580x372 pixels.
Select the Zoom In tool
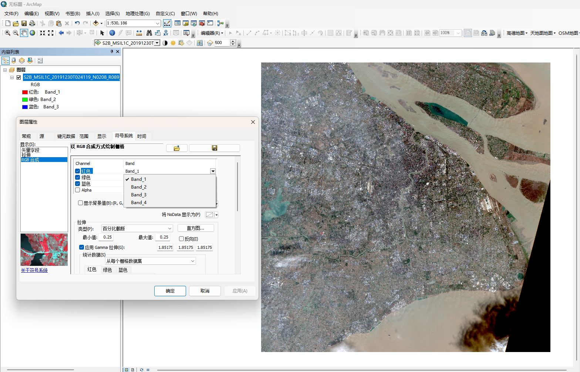click(x=7, y=33)
